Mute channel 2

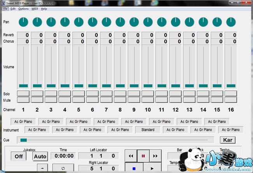[x=37, y=100]
